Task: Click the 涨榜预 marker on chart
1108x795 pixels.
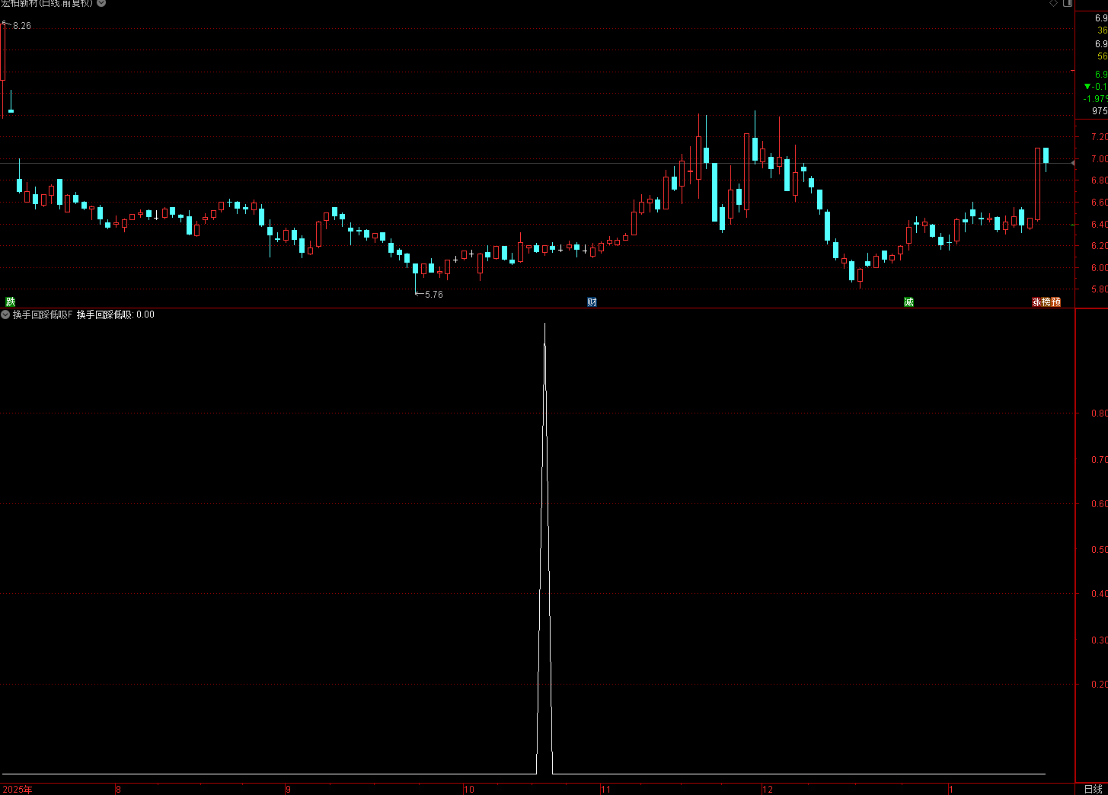Action: point(1046,302)
